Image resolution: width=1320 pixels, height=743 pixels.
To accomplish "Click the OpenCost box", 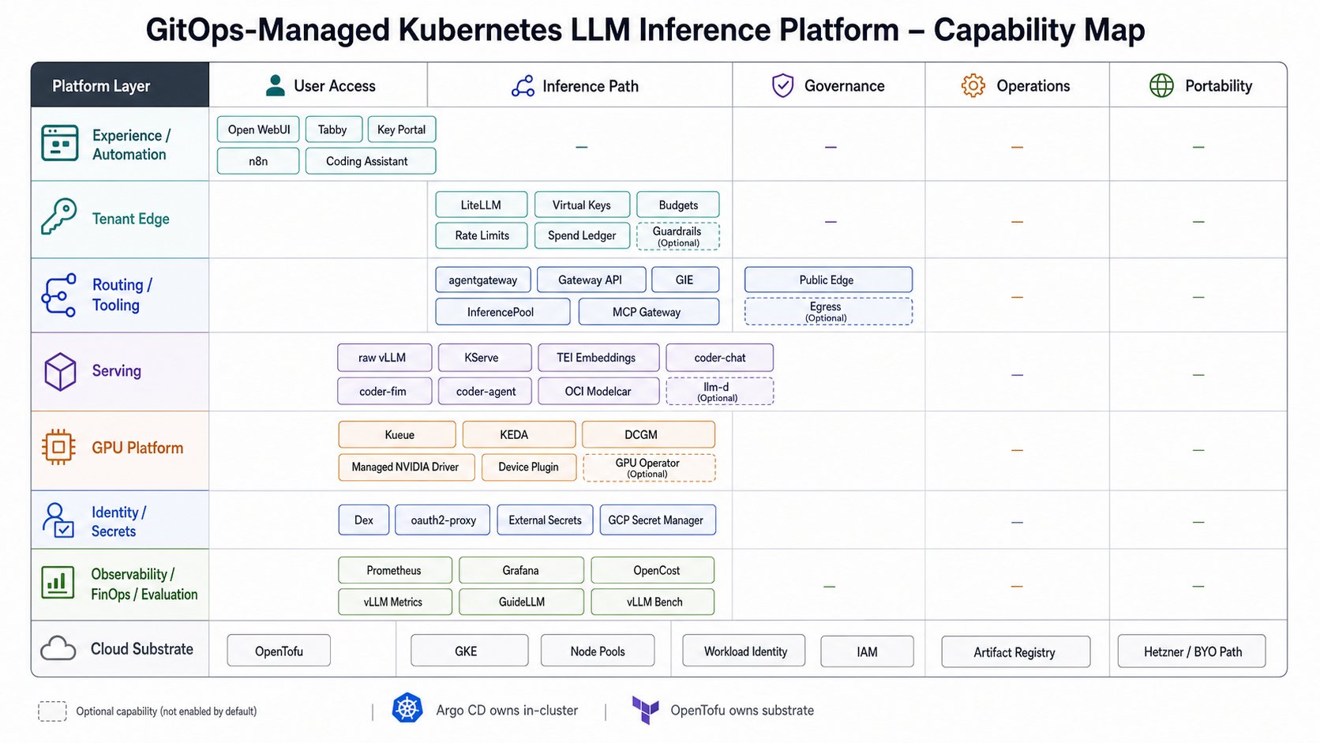I will pos(652,570).
